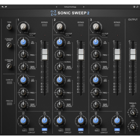
Task: Click channel 1 HI MID bandwidth knob
Action: point(23,67)
